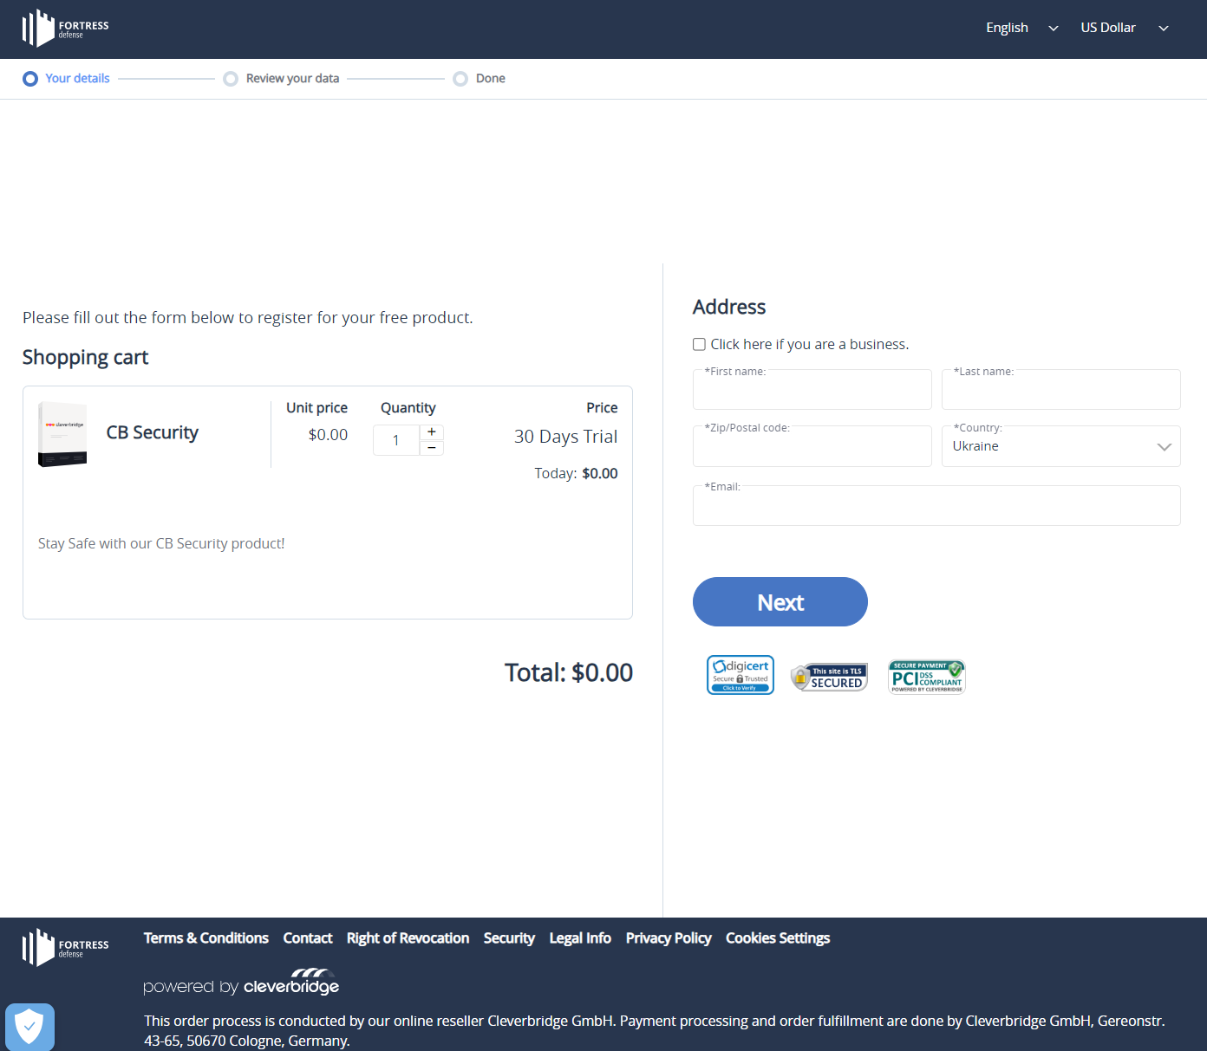Increase quantity with the plus button
The height and width of the screenshot is (1051, 1207).
click(x=432, y=431)
